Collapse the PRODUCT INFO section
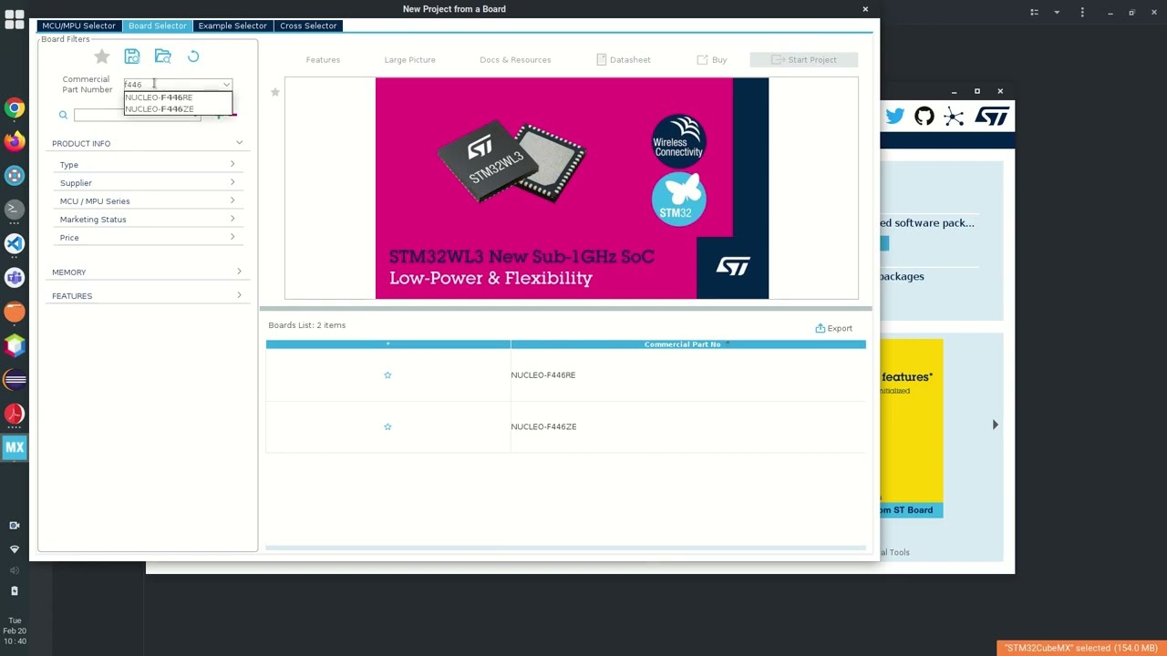Viewport: 1167px width, 656px height. point(239,143)
